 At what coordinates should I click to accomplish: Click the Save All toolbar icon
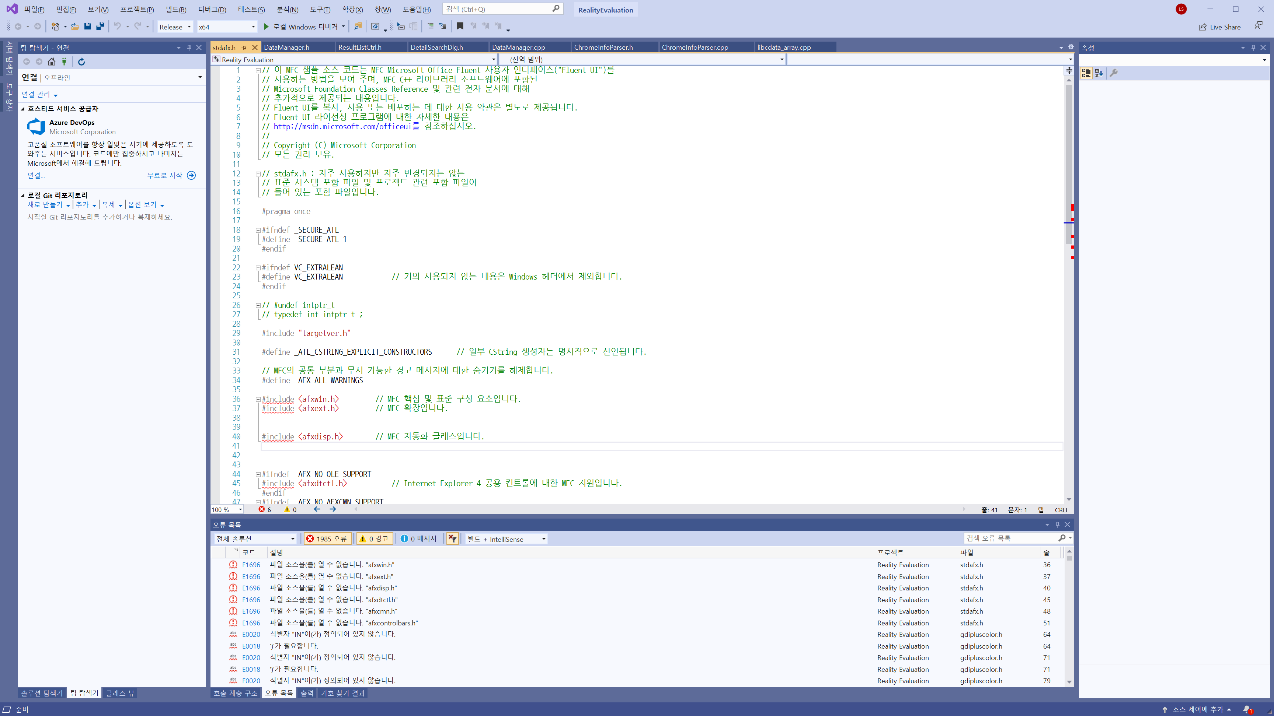coord(100,27)
